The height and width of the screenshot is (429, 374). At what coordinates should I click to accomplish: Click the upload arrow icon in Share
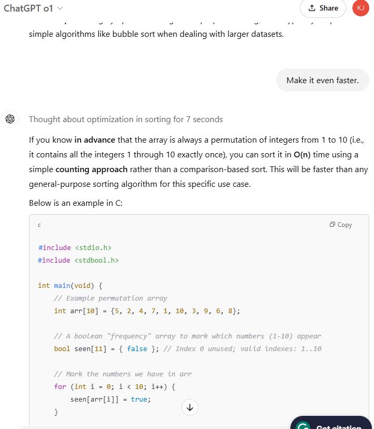312,8
